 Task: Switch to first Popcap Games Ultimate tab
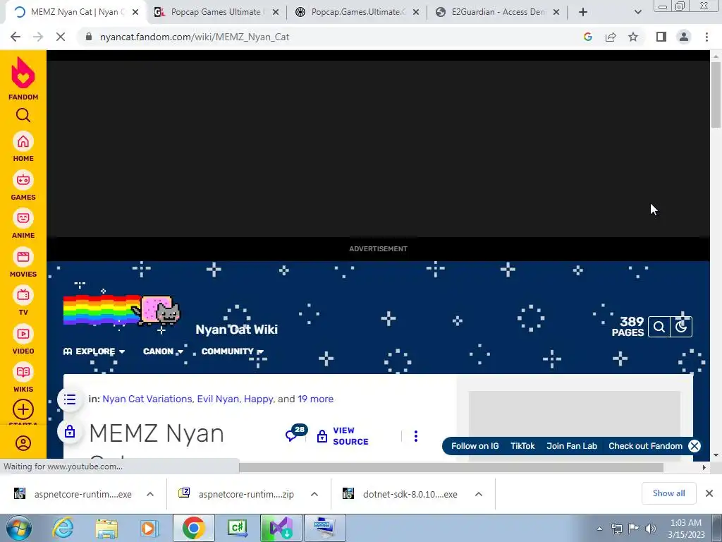(216, 12)
